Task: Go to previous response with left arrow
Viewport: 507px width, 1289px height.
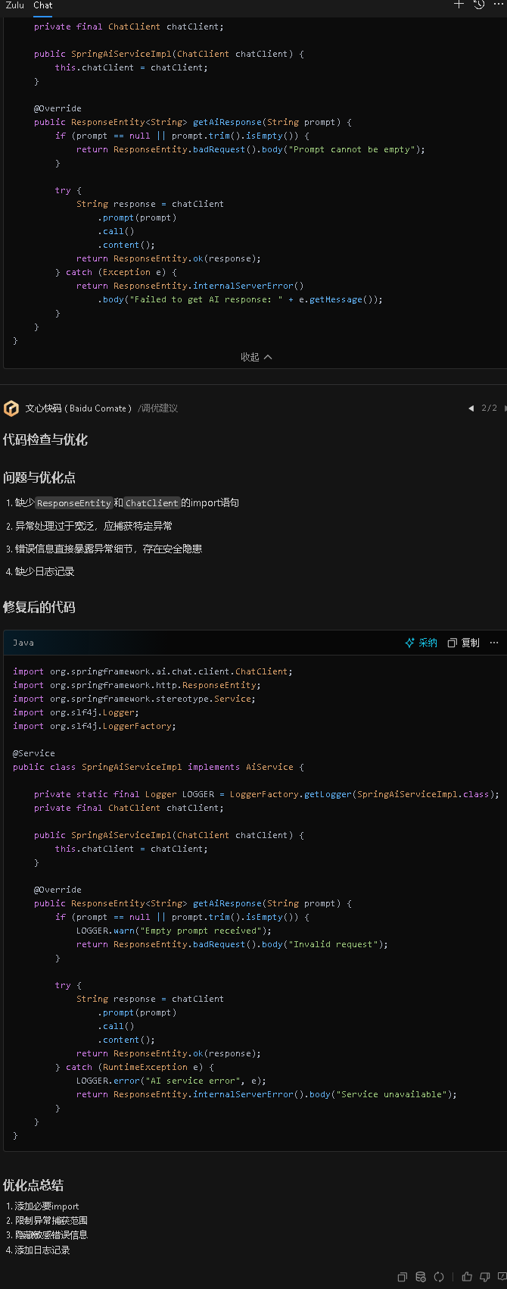Action: pyautogui.click(x=471, y=408)
